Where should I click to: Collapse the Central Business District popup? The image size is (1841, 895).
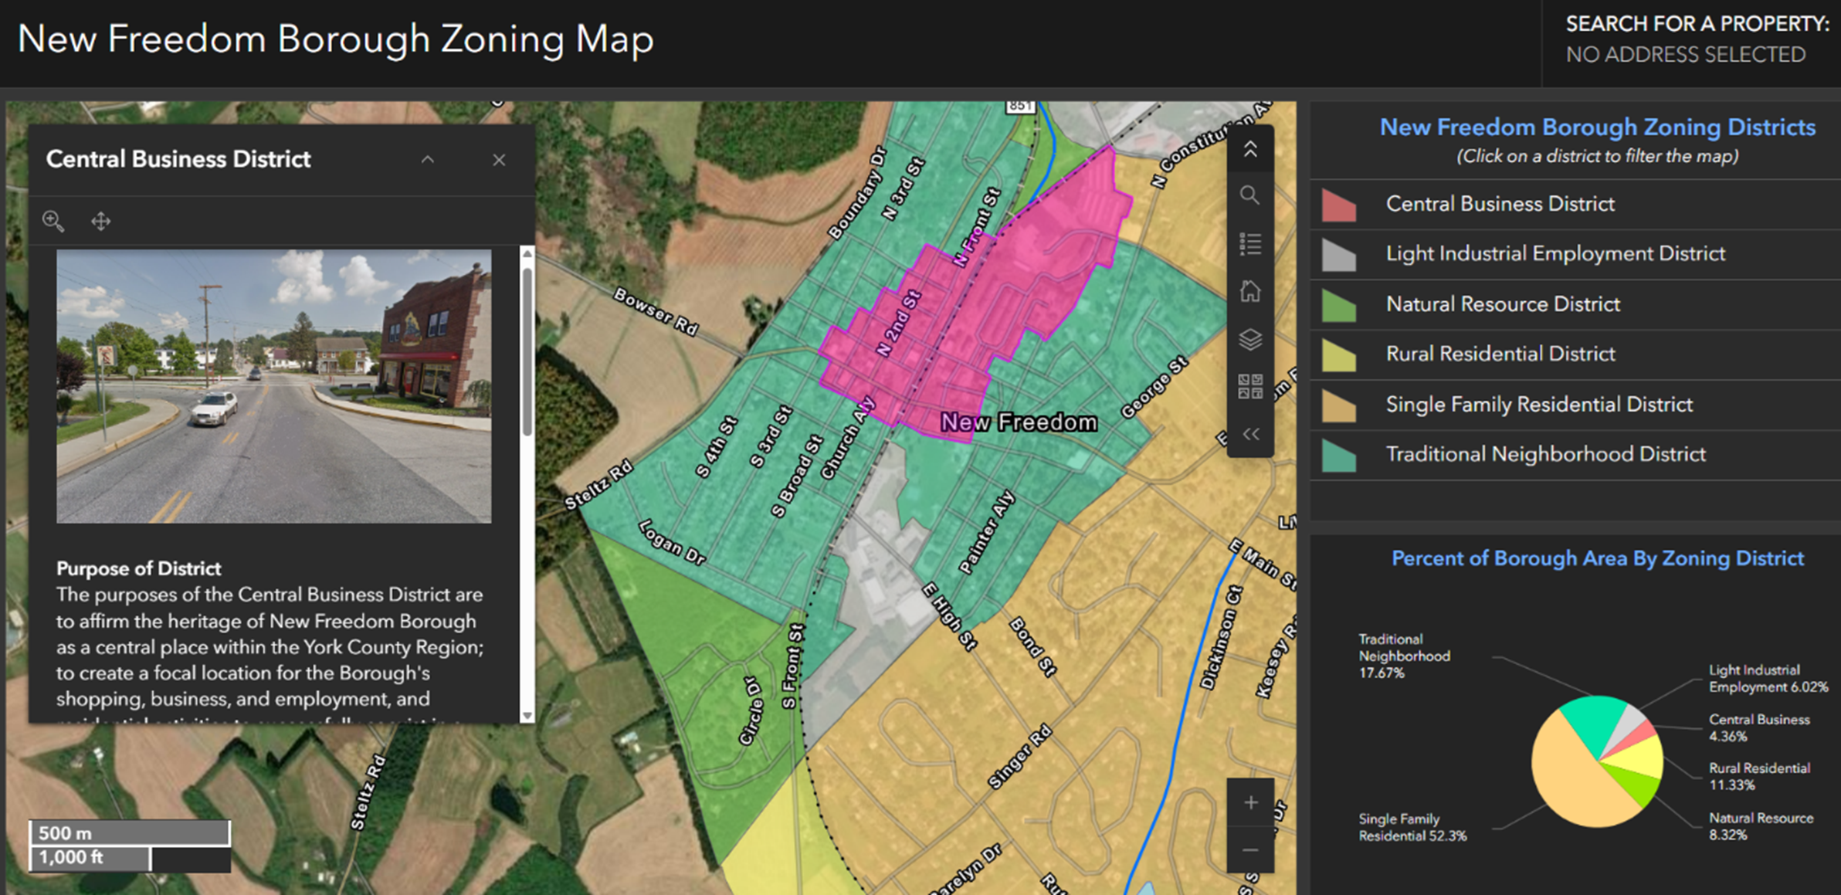click(428, 160)
